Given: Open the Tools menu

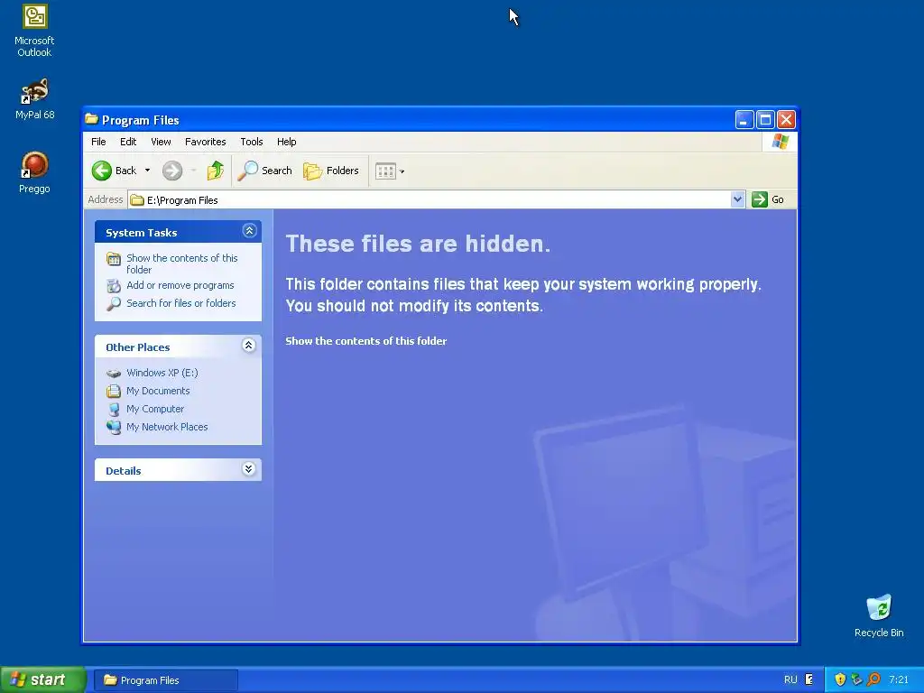Looking at the screenshot, I should (x=251, y=142).
